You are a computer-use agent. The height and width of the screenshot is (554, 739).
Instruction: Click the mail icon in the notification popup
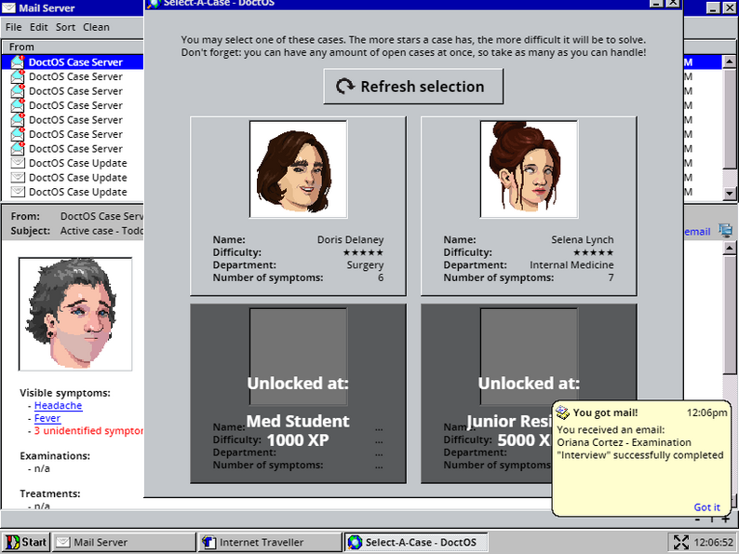(562, 412)
